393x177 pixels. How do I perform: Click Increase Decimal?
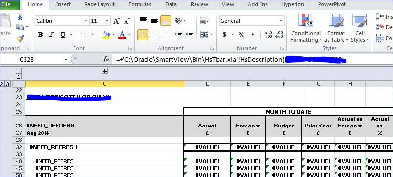coord(269,35)
